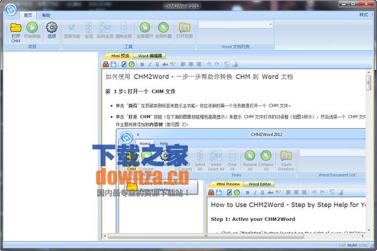Click the horizontal scrollbar left arrow
The width and height of the screenshot is (377, 251).
coord(105,236)
